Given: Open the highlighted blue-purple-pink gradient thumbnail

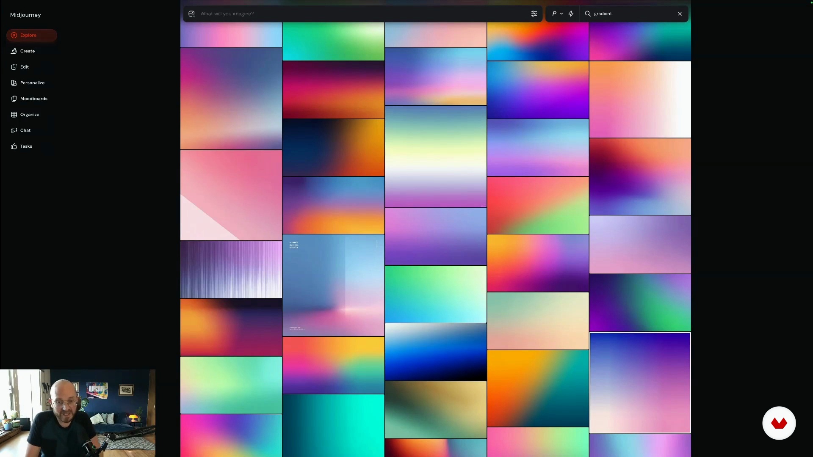Looking at the screenshot, I should click(640, 383).
